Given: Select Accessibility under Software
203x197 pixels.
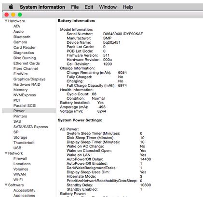Looking at the screenshot, I should [24, 190].
